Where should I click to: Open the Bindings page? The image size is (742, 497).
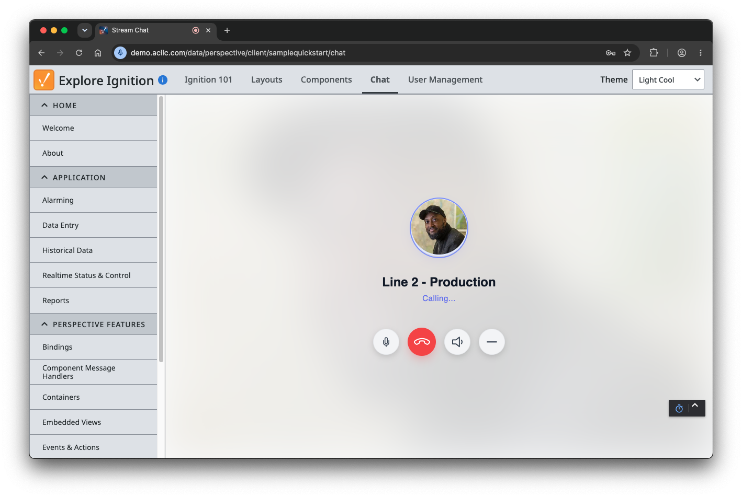pos(94,347)
